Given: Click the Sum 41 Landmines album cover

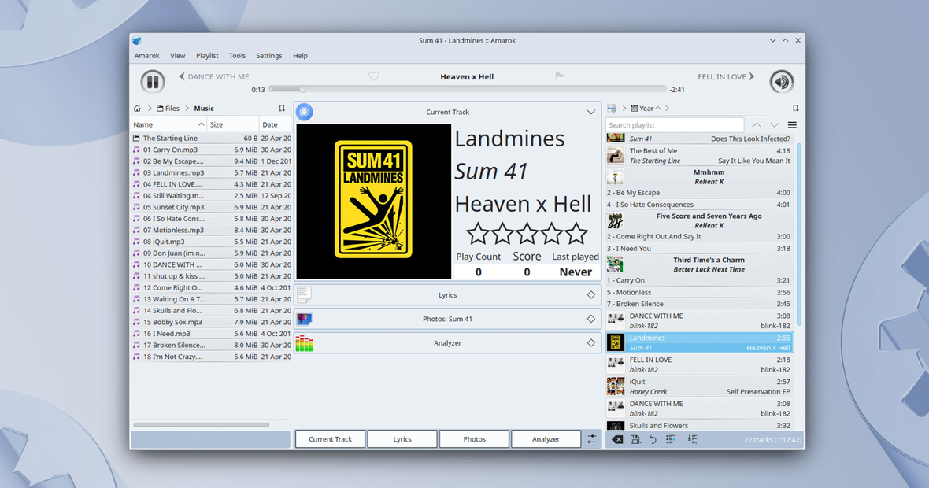Looking at the screenshot, I should click(x=373, y=201).
